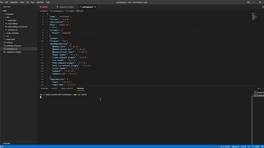Click the errors and warnings status indicator

pyautogui.click(x=2, y=147)
